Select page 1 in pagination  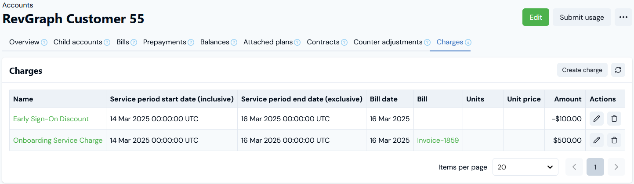[595, 167]
